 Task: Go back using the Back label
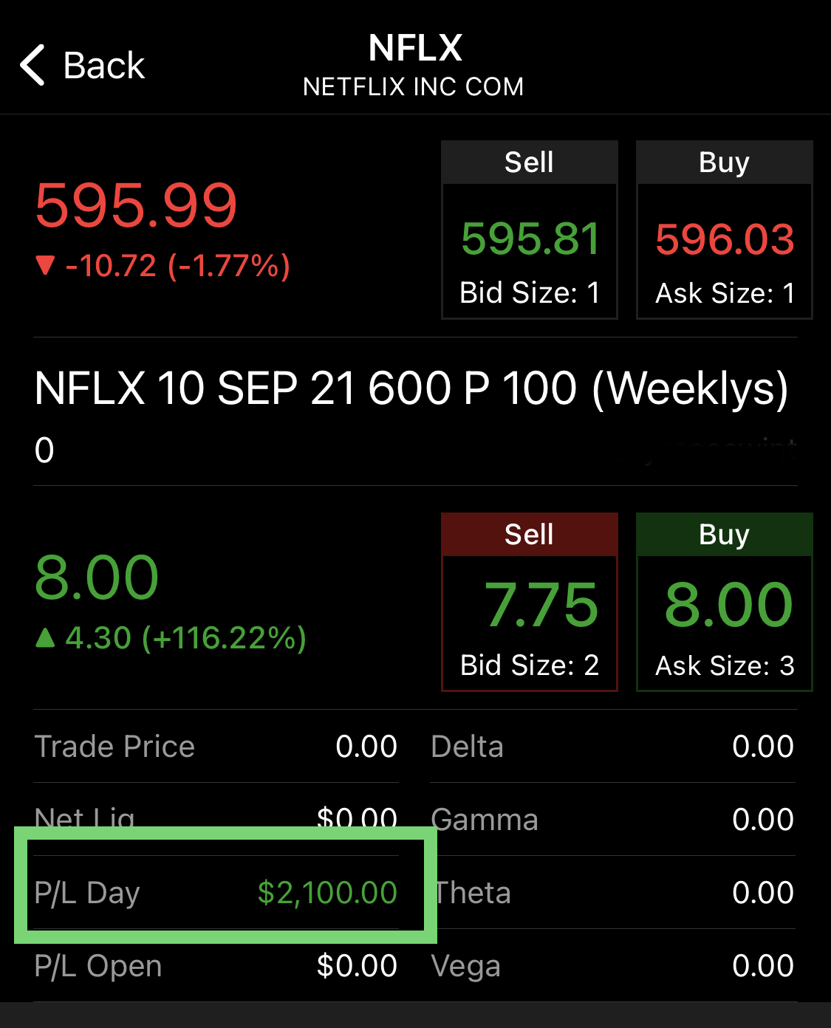(x=104, y=66)
